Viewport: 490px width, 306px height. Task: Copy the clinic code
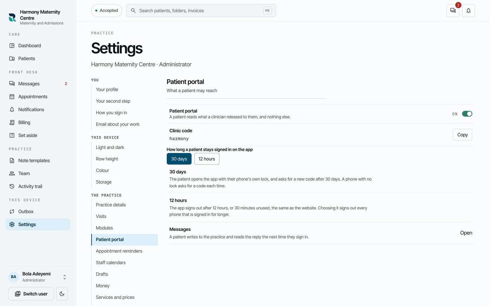click(462, 135)
